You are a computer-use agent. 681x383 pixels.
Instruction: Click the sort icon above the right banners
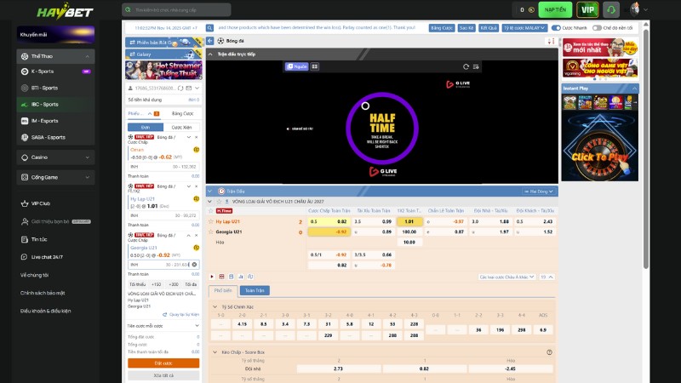tap(551, 41)
